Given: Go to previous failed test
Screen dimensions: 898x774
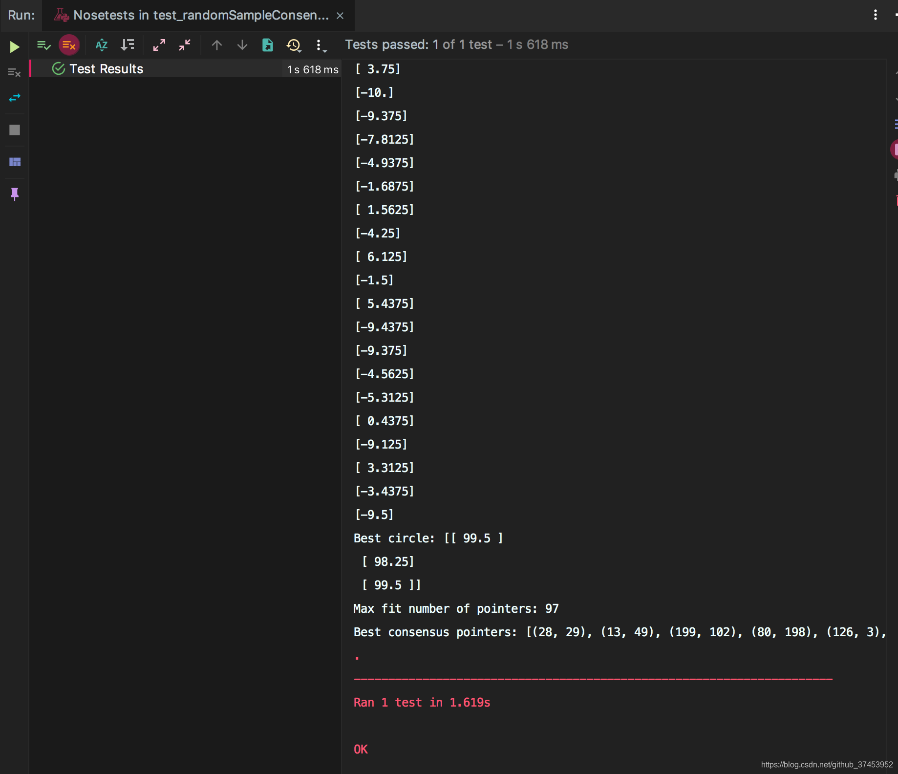Looking at the screenshot, I should pos(217,45).
